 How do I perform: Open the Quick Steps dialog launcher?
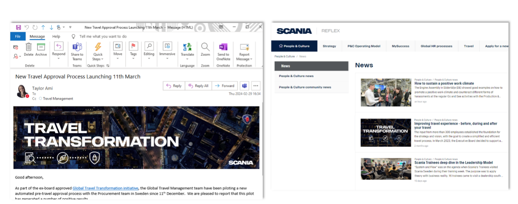click(x=108, y=65)
